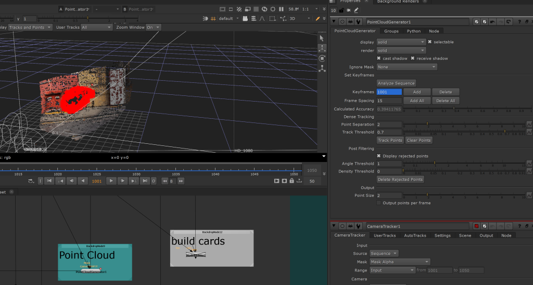
Task: Open the CameraTracker Settings tab
Action: pyautogui.click(x=442, y=236)
